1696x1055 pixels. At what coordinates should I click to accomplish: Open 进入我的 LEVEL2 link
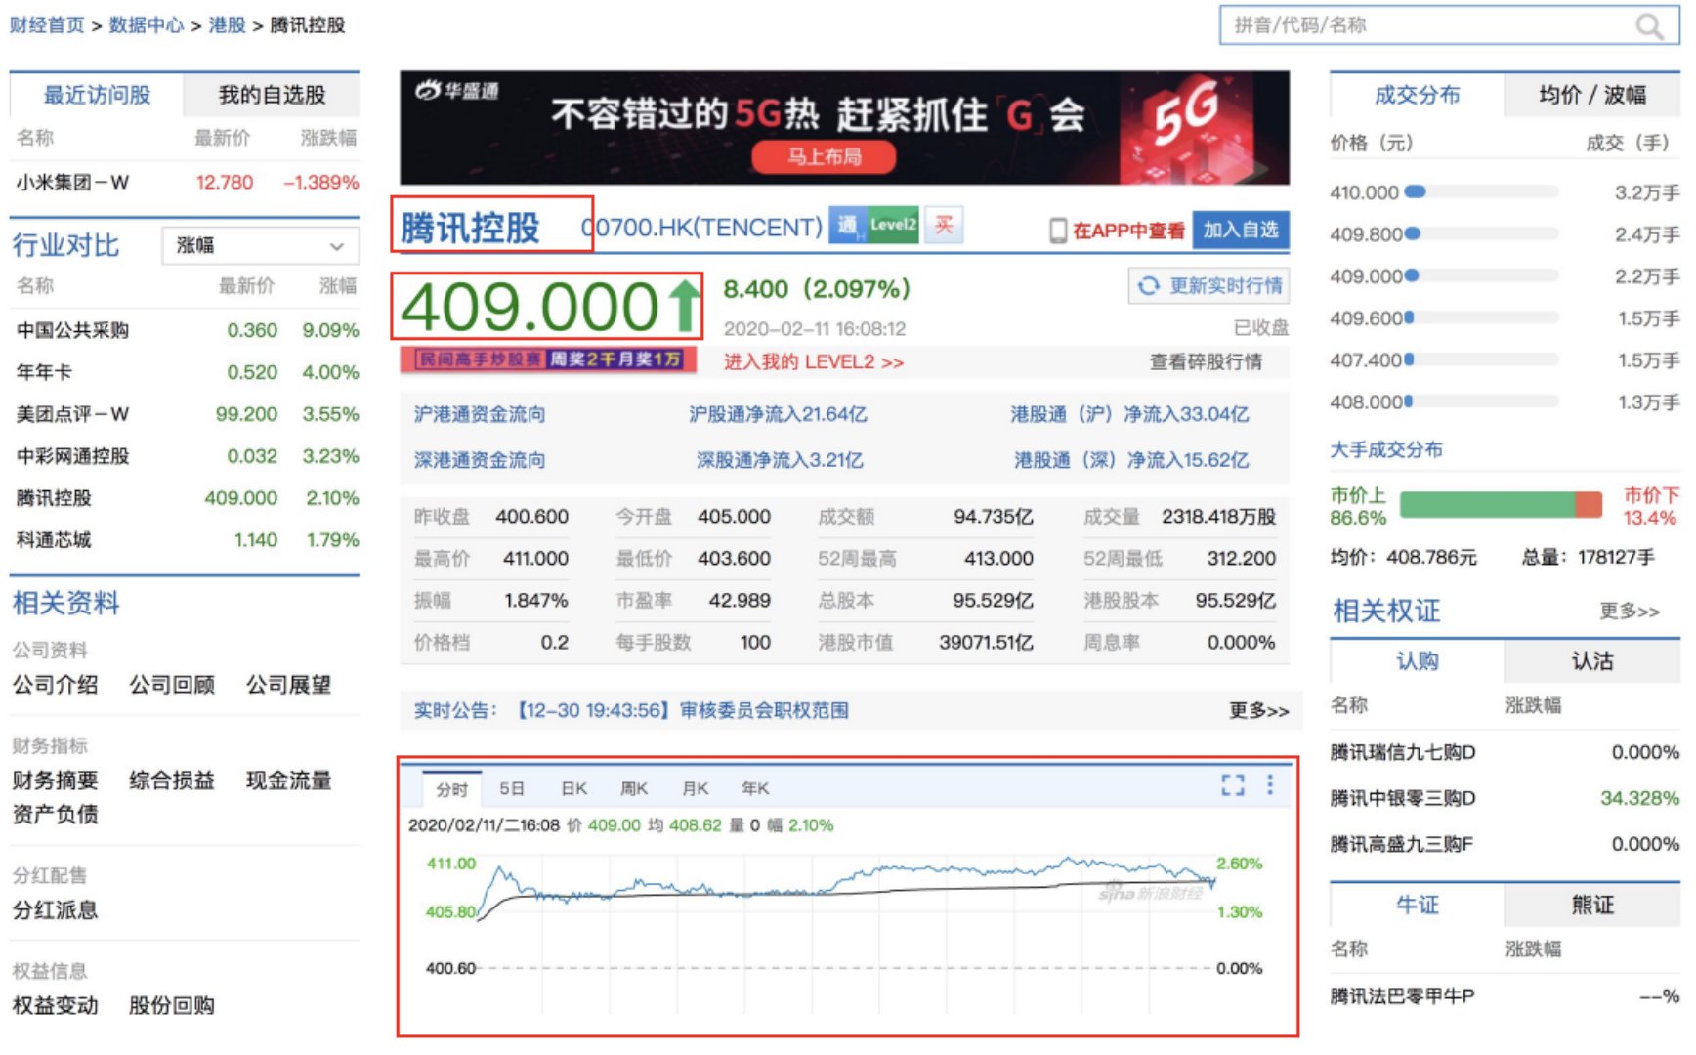pos(813,362)
